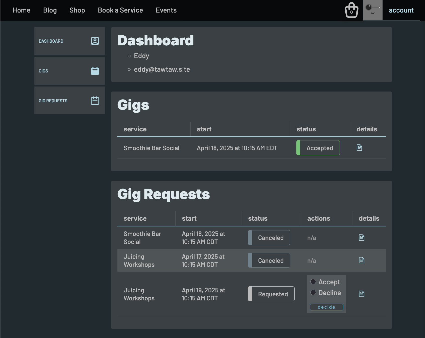Viewport: 425px width, 338px height.
Task: Go to the Home nav item
Action: tap(22, 10)
